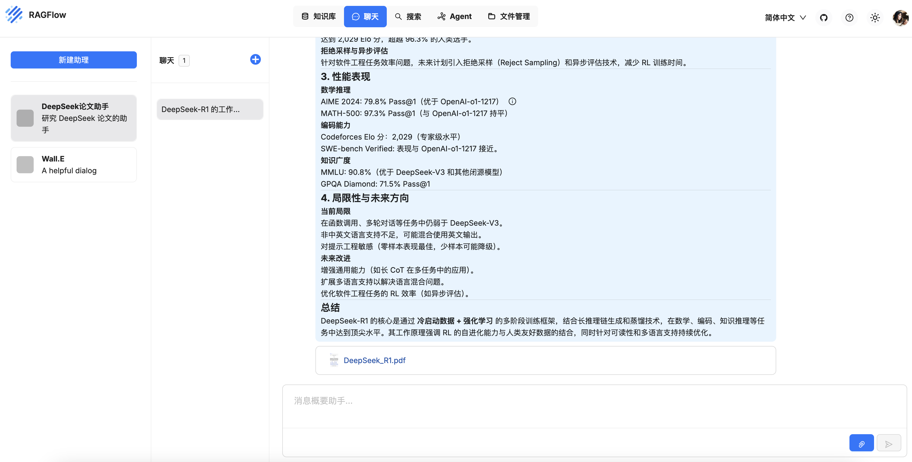Go to the Agent tab

click(455, 16)
